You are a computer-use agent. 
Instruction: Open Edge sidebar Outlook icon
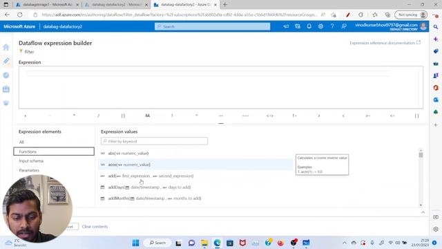click(x=436, y=100)
